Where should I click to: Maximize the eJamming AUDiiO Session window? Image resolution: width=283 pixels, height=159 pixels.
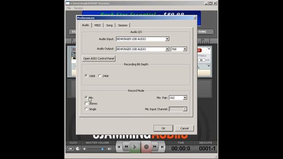[x=210, y=3]
